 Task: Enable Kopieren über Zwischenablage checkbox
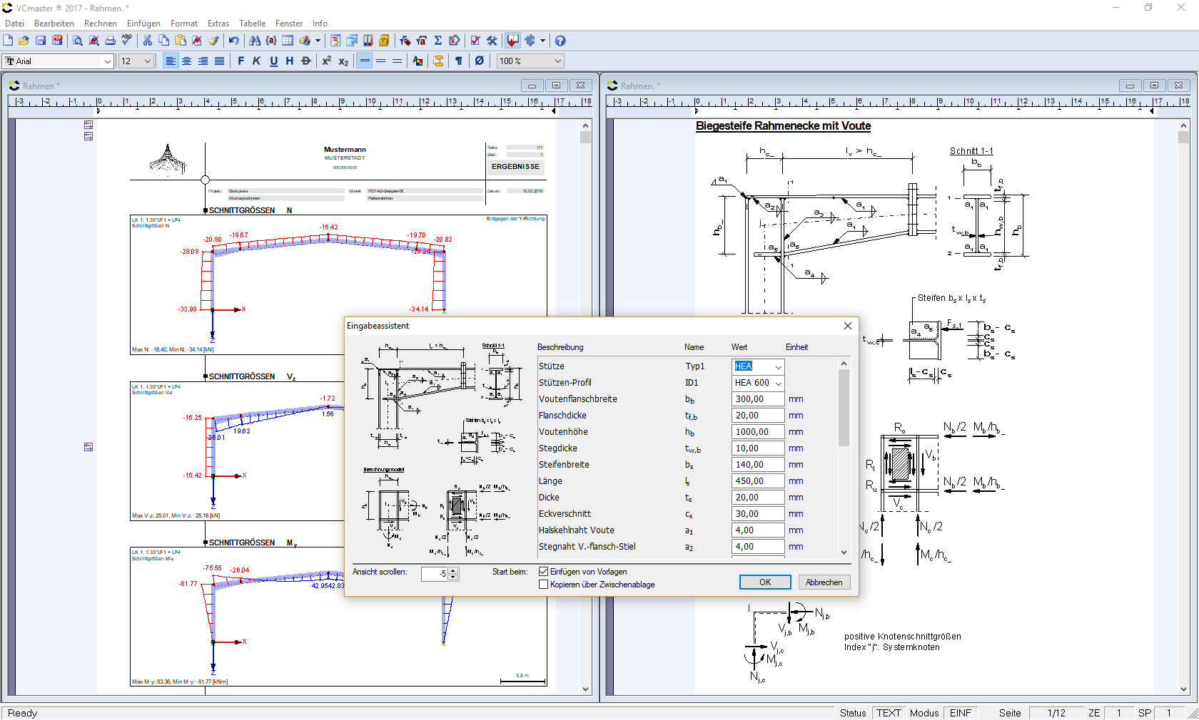tap(544, 585)
